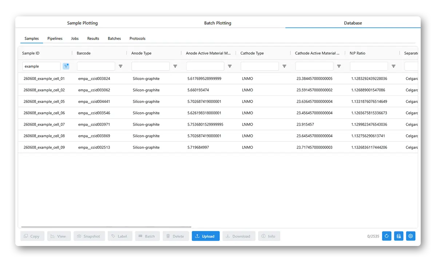
Task: Click the horizontal scrollbar under the table
Action: (106, 227)
